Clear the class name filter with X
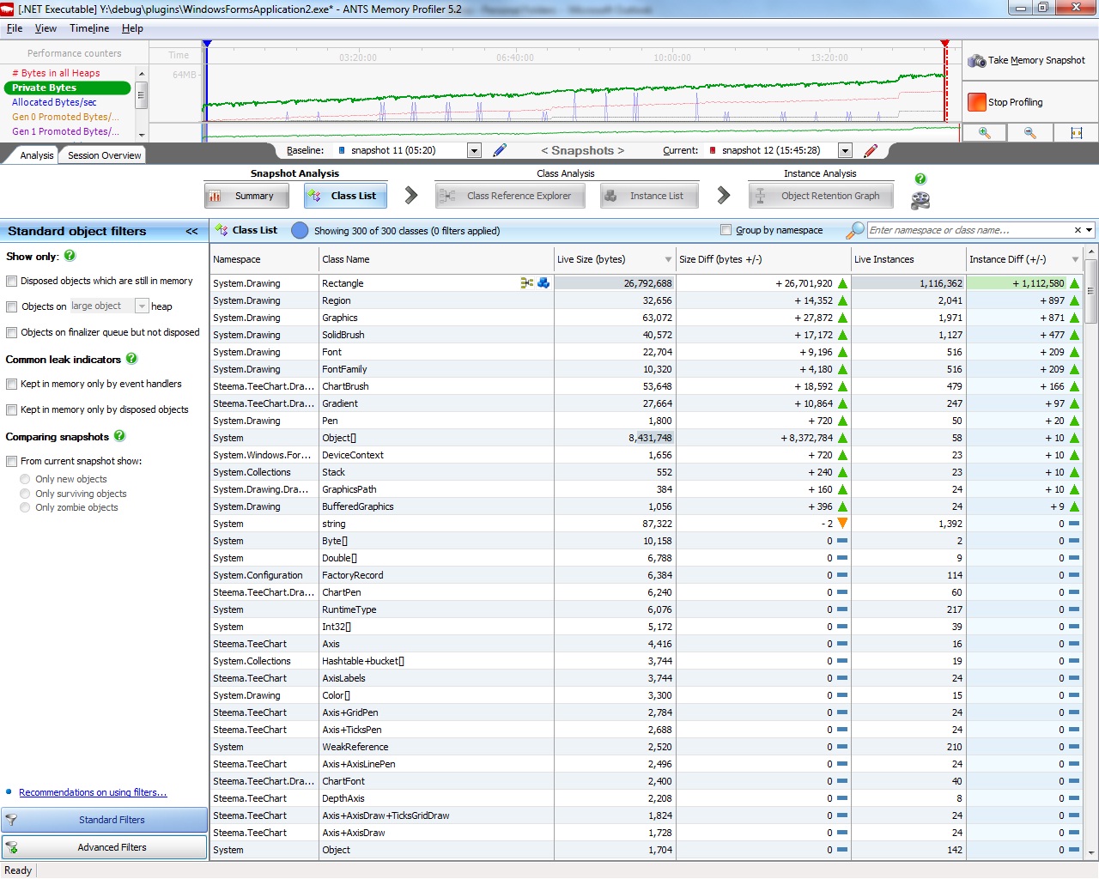The image size is (1099, 879). pos(1078,230)
